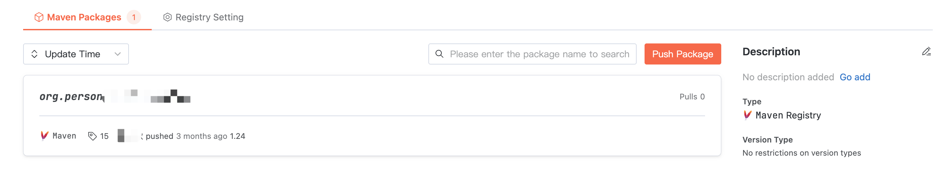The image size is (948, 181).
Task: Switch to the Maven Packages tab
Action: pos(84,17)
